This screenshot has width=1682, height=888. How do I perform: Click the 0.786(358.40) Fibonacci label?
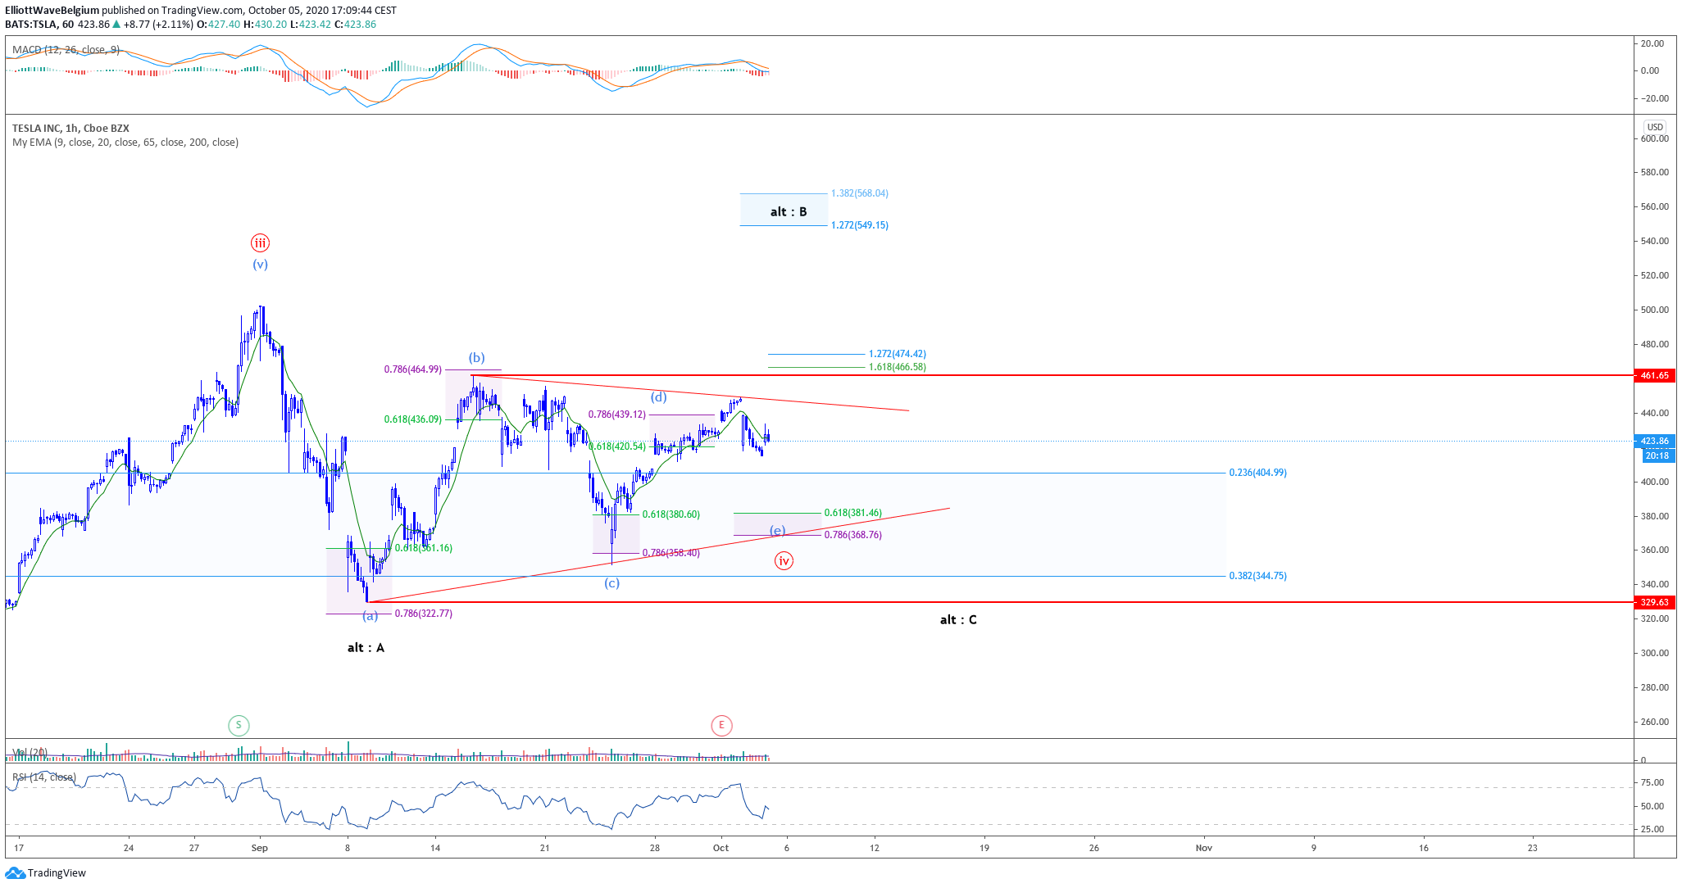(671, 554)
